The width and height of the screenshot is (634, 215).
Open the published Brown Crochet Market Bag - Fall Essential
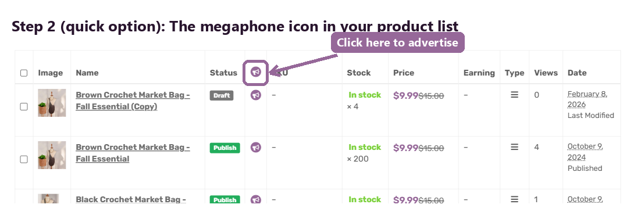click(133, 153)
